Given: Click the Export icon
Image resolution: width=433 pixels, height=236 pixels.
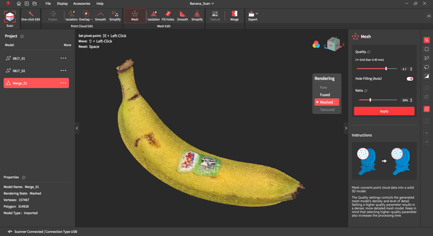Looking at the screenshot, I should point(252,14).
